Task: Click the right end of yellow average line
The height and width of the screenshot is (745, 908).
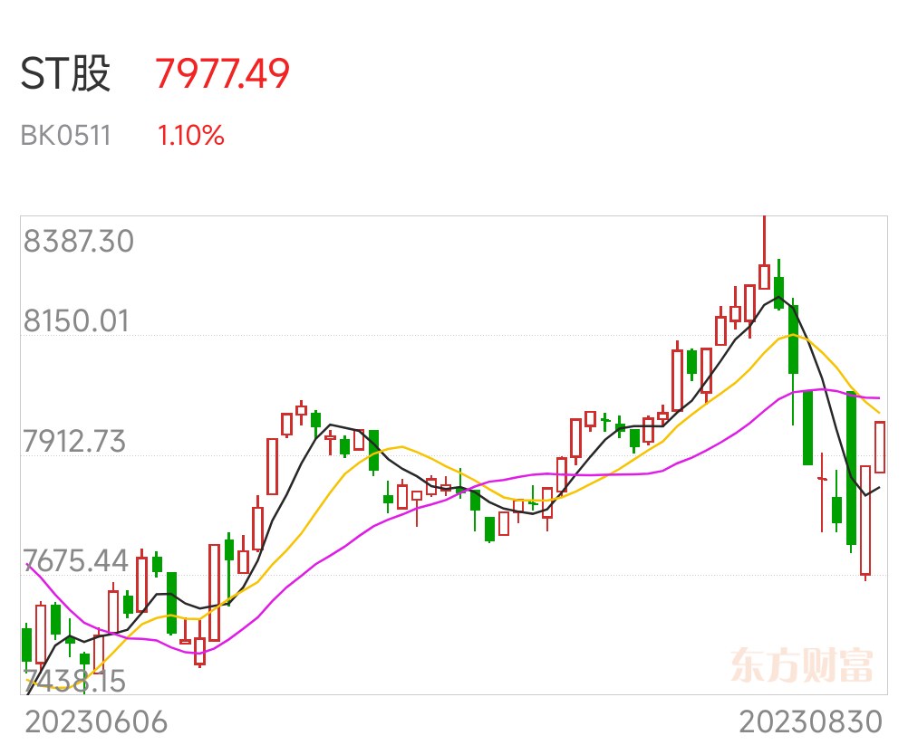Action: (878, 412)
